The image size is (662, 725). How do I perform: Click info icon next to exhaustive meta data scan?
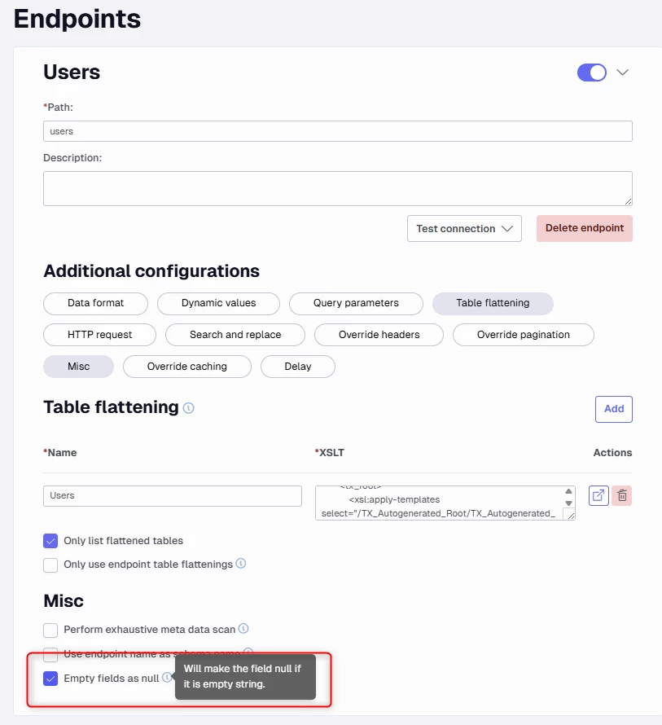(243, 628)
